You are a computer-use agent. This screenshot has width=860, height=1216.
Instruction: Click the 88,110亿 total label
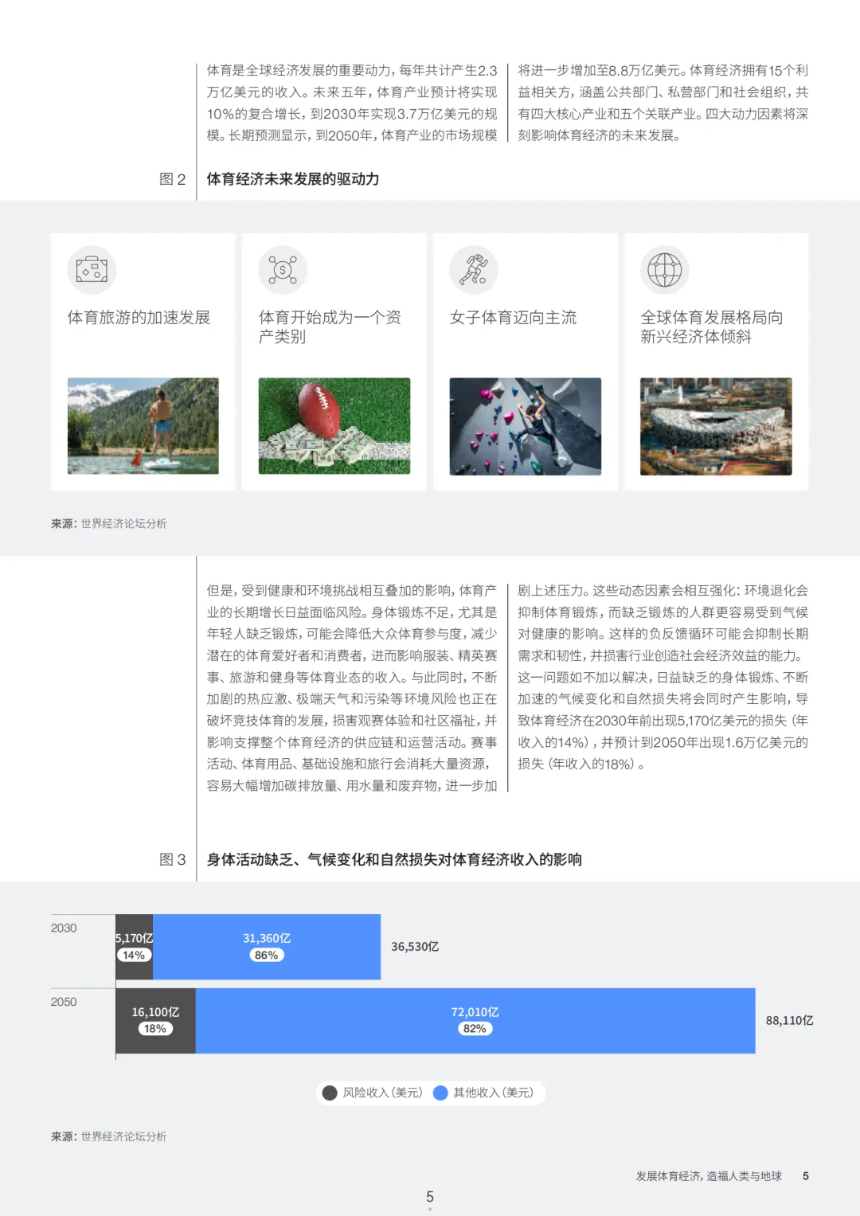tap(790, 1021)
